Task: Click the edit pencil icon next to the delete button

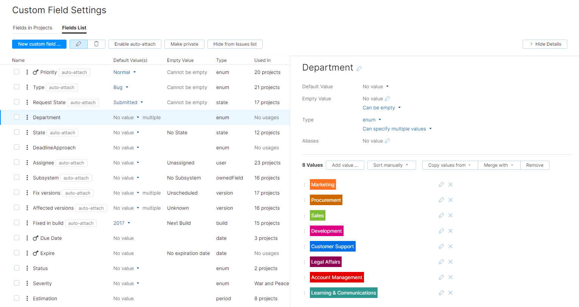Action: click(x=78, y=44)
